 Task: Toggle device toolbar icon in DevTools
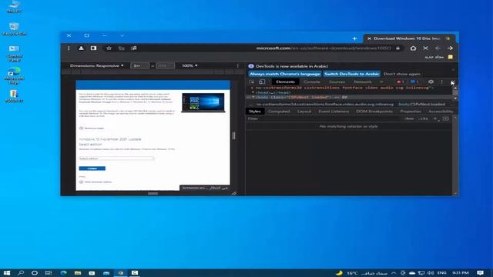262,82
